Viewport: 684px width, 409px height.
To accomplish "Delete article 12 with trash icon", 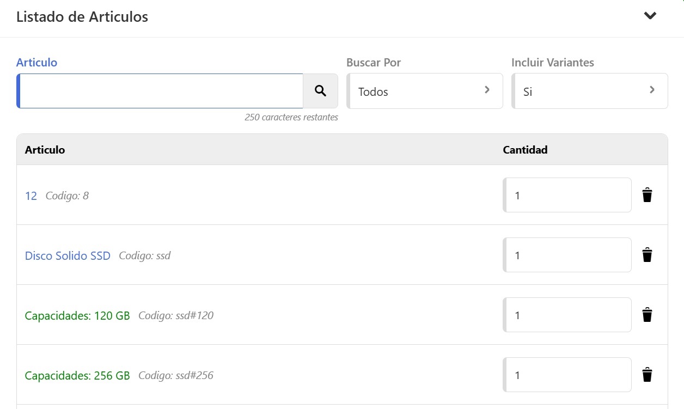I will click(x=647, y=195).
